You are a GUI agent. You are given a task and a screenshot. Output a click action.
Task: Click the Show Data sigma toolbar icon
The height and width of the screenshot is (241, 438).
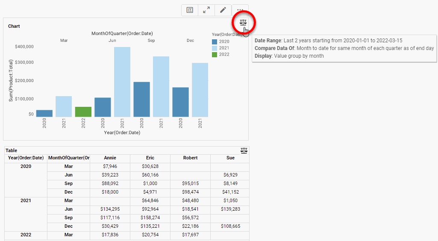coord(190,10)
